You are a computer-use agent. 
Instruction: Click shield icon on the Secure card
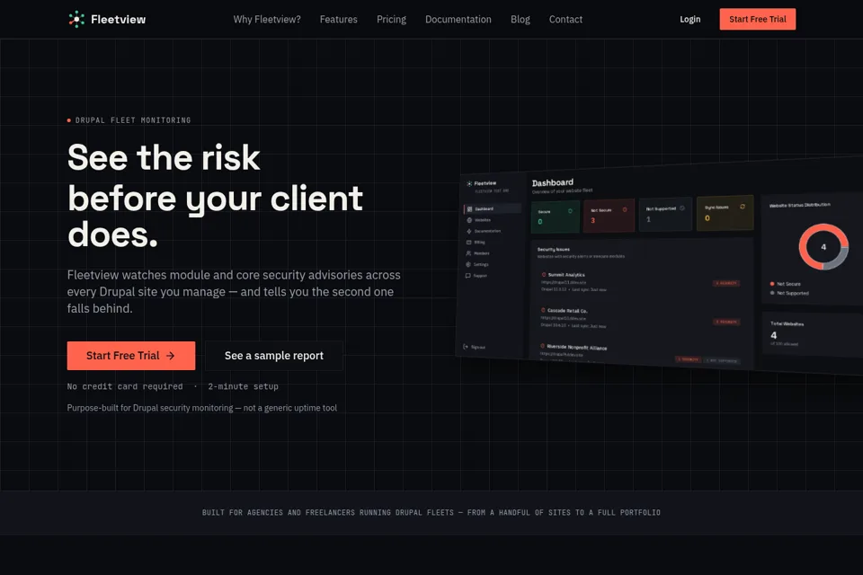coord(570,211)
